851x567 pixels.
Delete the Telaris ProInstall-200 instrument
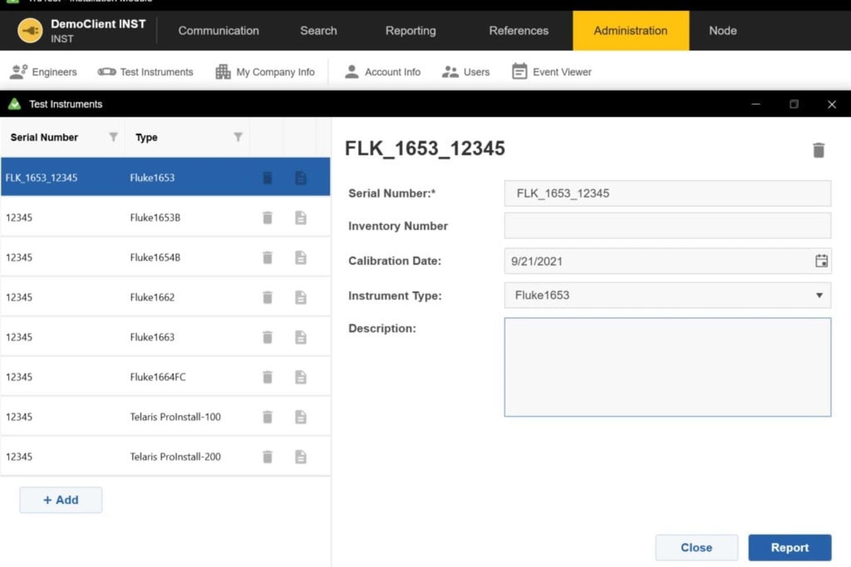(267, 456)
